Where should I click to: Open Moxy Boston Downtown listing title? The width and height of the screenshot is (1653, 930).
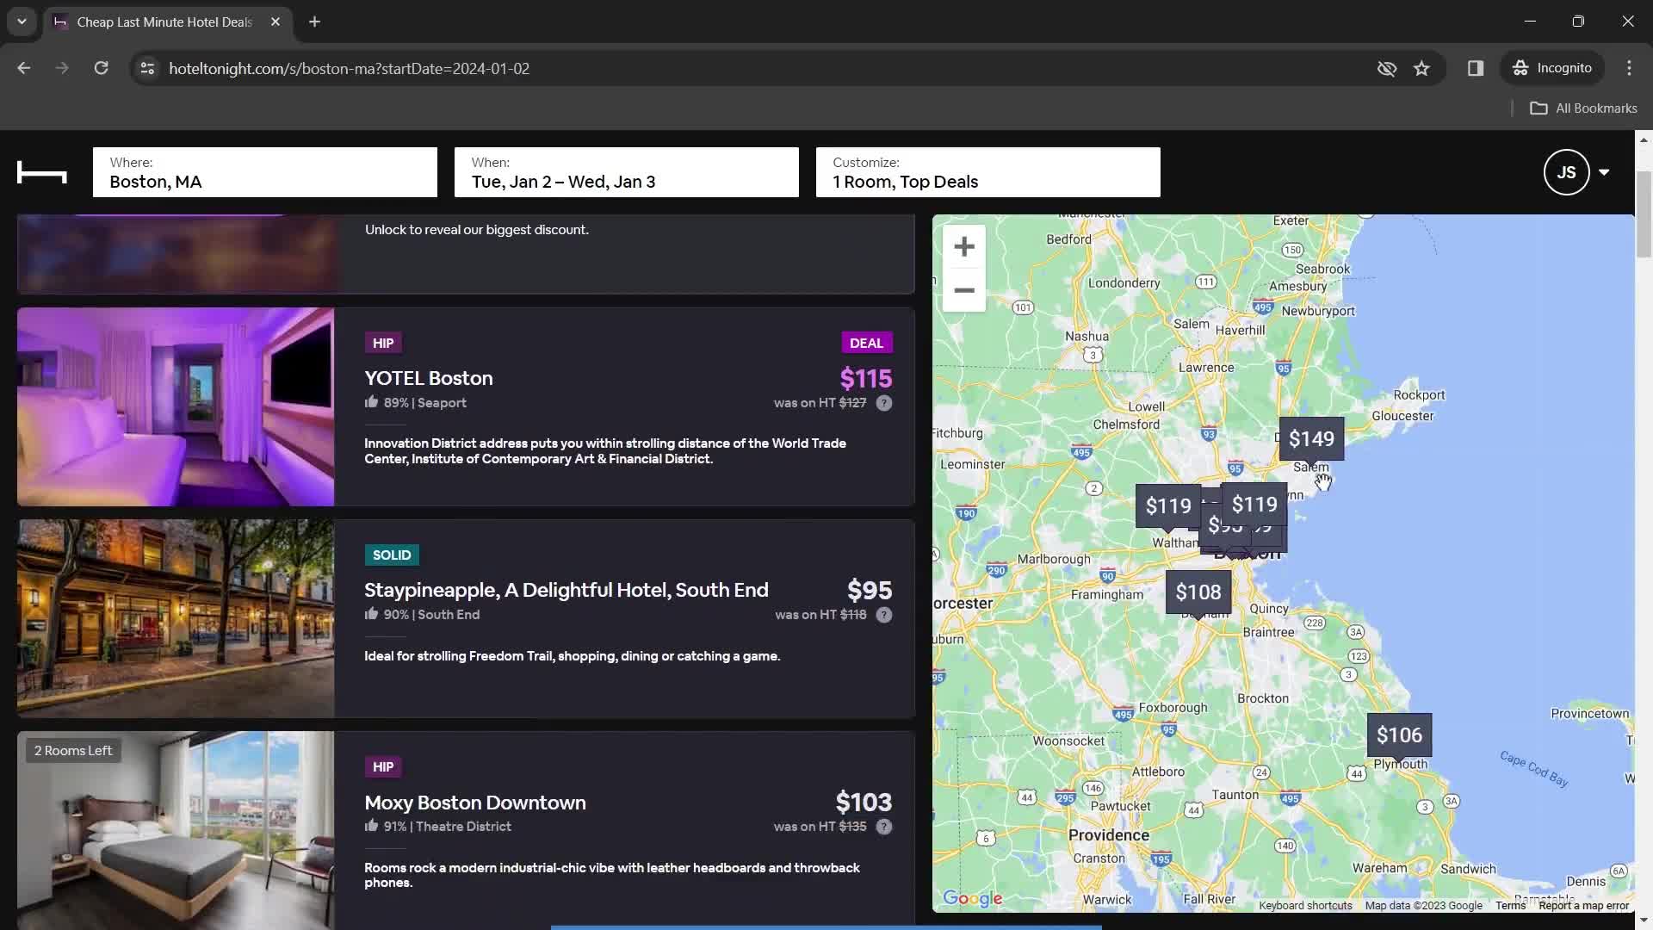pos(475,803)
